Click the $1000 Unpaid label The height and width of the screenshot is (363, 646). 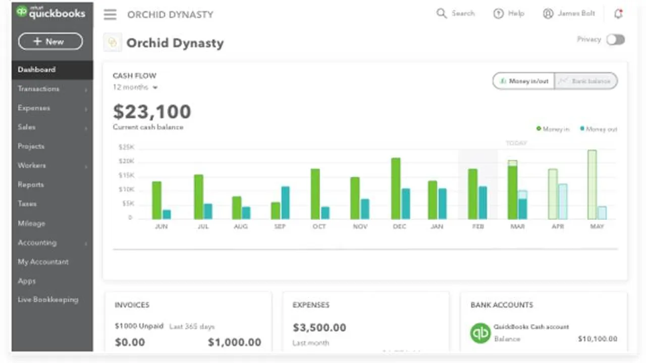[x=139, y=326]
